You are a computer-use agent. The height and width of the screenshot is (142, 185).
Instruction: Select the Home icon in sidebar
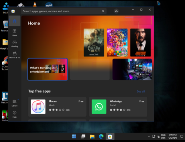pyautogui.click(x=14, y=21)
